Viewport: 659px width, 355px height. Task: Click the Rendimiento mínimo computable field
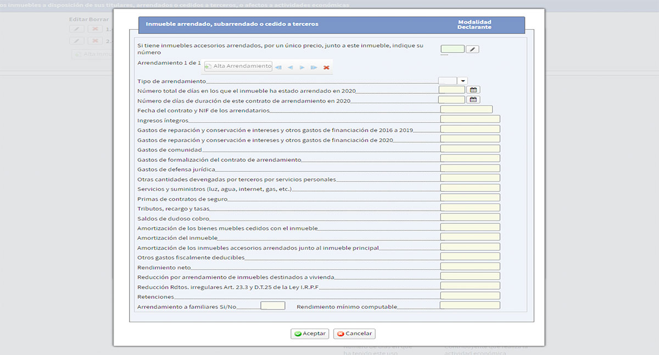(x=470, y=306)
